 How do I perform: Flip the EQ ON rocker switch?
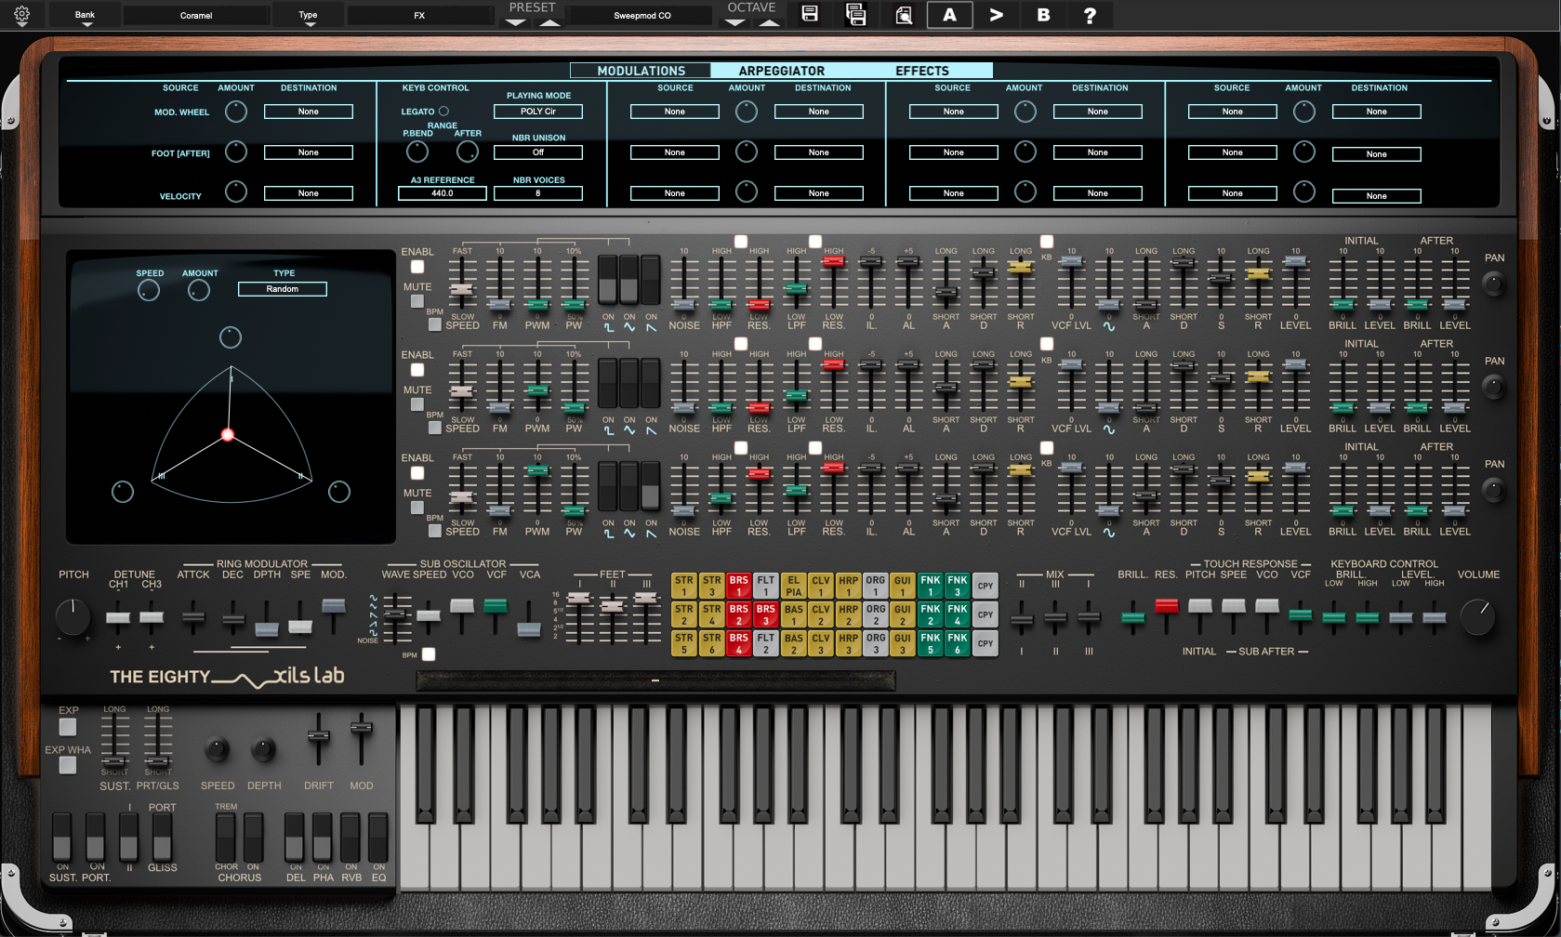pos(378,836)
